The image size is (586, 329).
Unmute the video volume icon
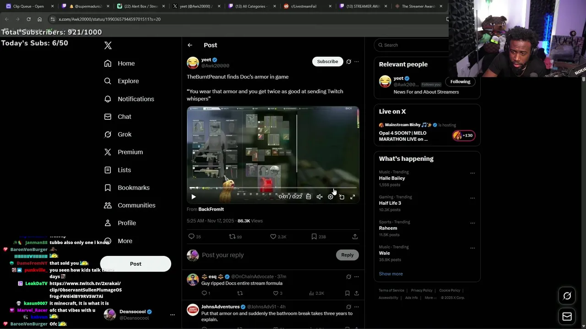pyautogui.click(x=320, y=197)
